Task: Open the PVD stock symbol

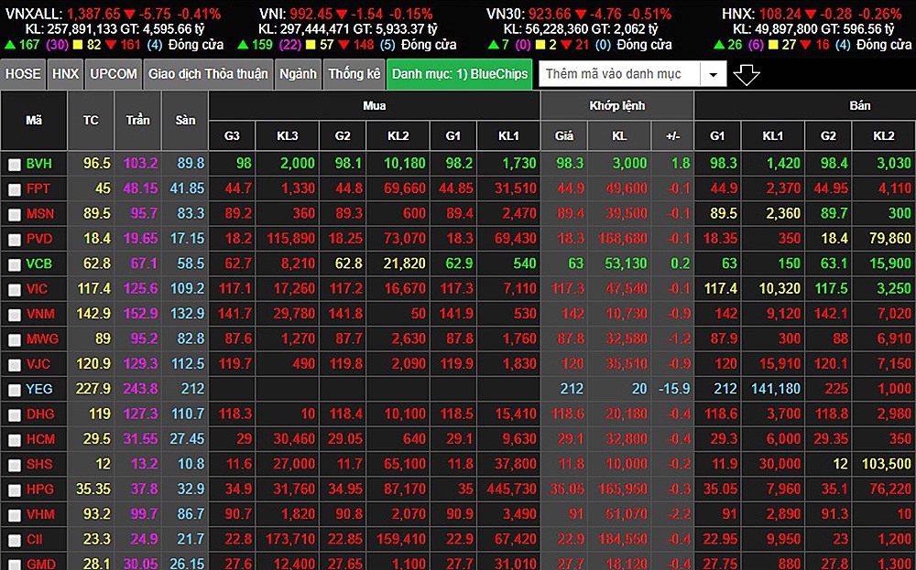Action: 39,239
